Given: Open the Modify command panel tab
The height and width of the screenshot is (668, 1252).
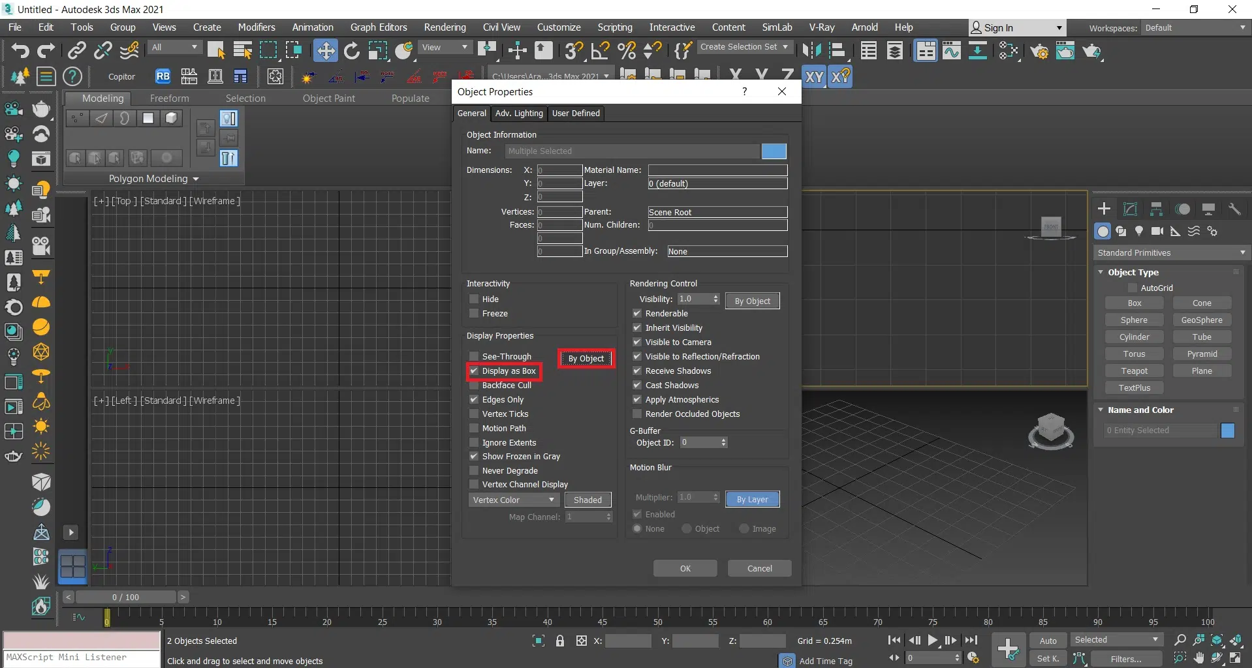Looking at the screenshot, I should coord(1130,209).
